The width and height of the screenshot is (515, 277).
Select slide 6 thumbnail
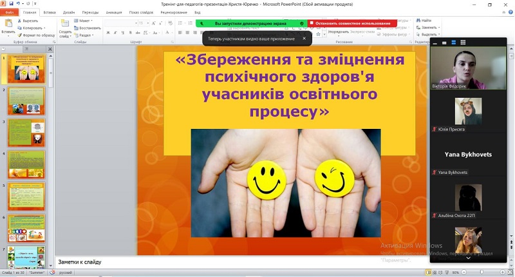click(x=26, y=229)
